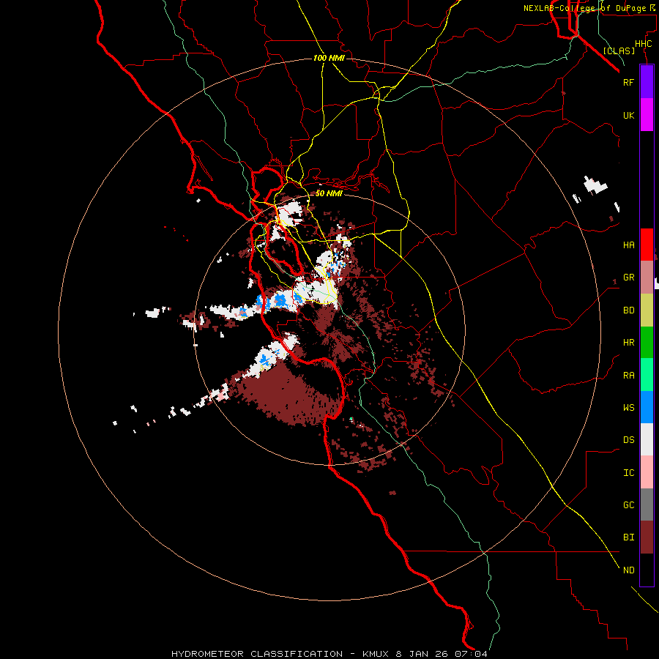Viewport: 659px width, 659px height.
Task: Pick the RA light green legend swatch
Action: (x=647, y=375)
